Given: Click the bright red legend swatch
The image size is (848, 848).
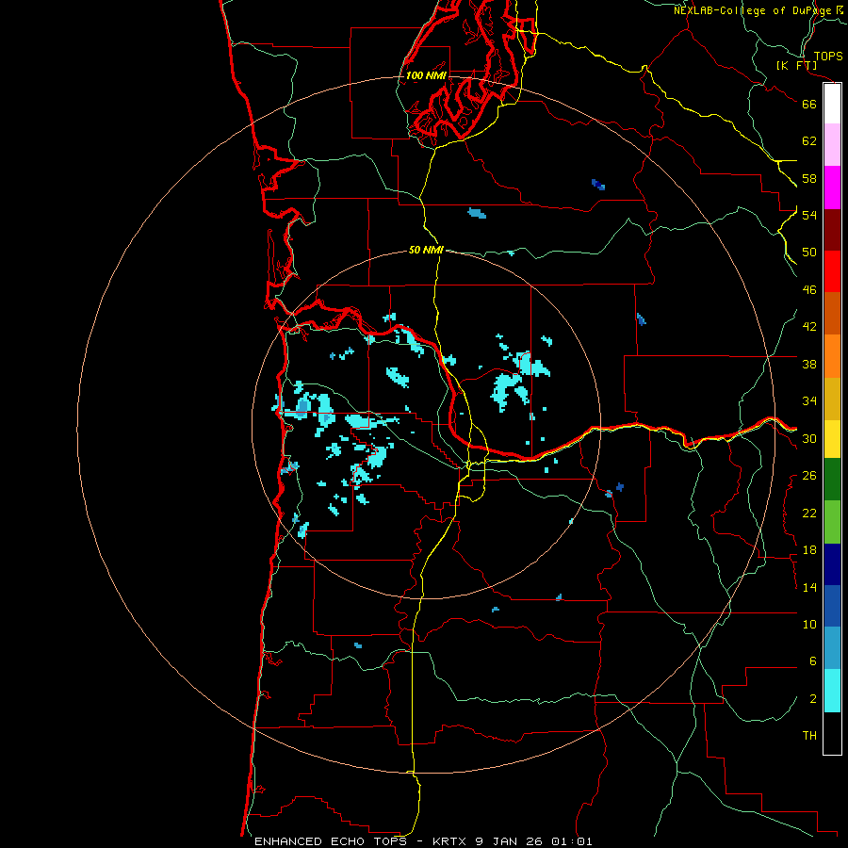Looking at the screenshot, I should tap(832, 271).
